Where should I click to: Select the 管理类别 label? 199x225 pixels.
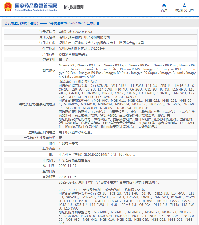click(x=49, y=60)
